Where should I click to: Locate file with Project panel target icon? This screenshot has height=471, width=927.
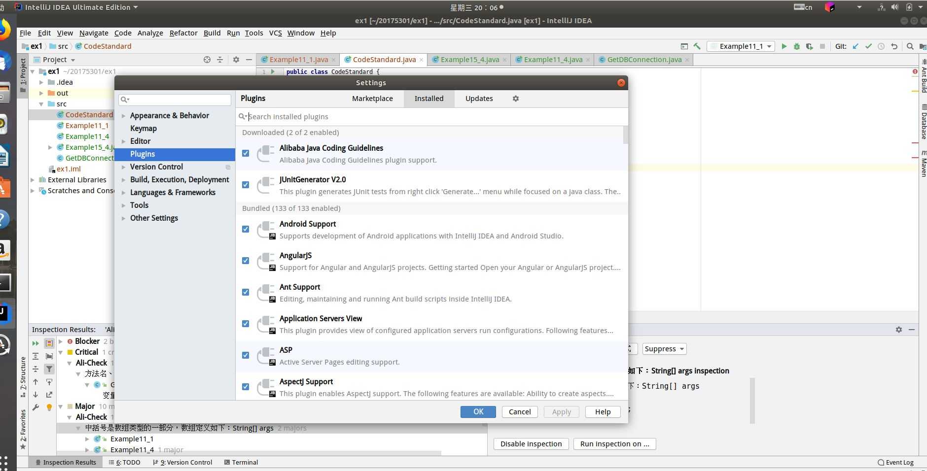pyautogui.click(x=207, y=60)
